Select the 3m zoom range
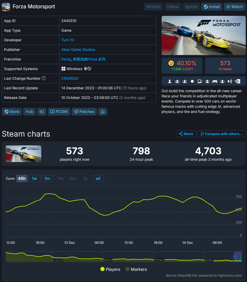The height and width of the screenshot is (282, 247). tap(60, 179)
